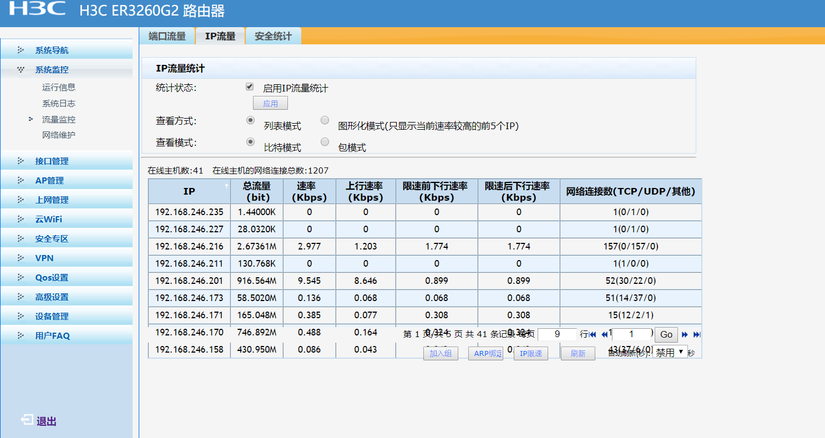825x438 pixels.
Task: Switch to the 端口流量 tab
Action: point(167,36)
